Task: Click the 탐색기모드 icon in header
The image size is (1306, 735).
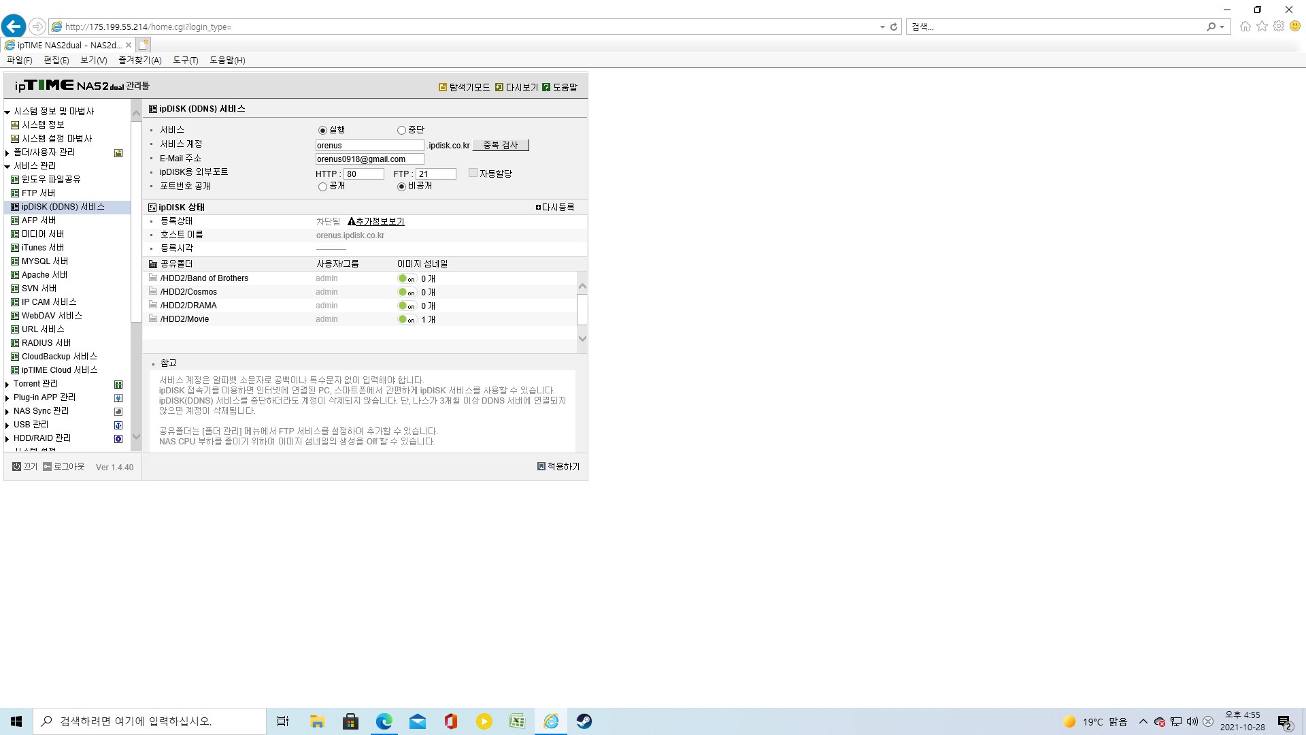Action: [x=443, y=87]
